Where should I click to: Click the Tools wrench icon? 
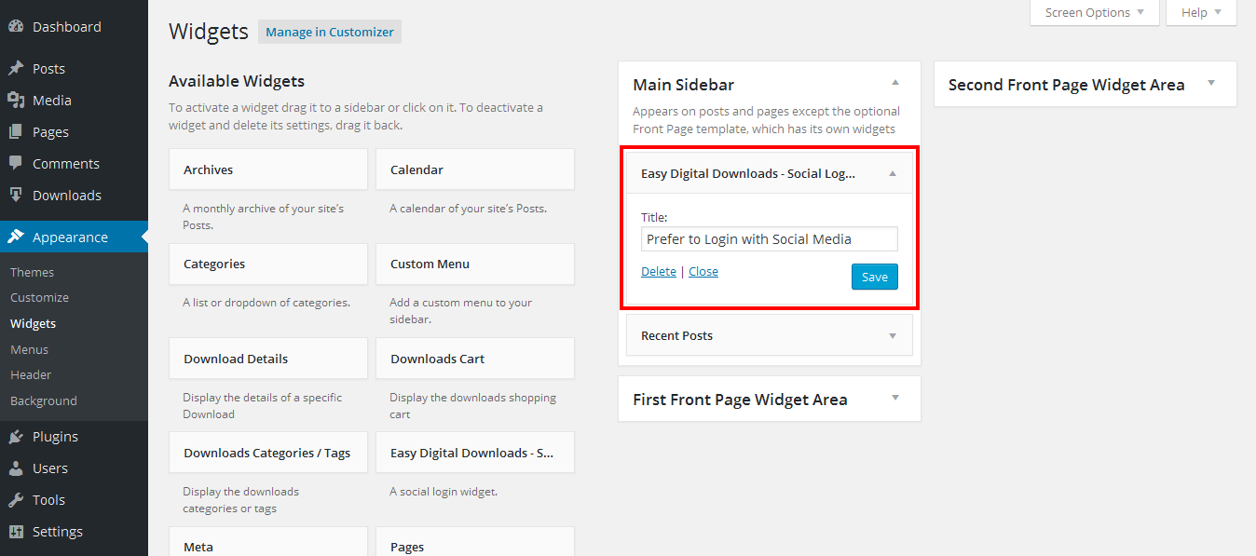coord(16,500)
